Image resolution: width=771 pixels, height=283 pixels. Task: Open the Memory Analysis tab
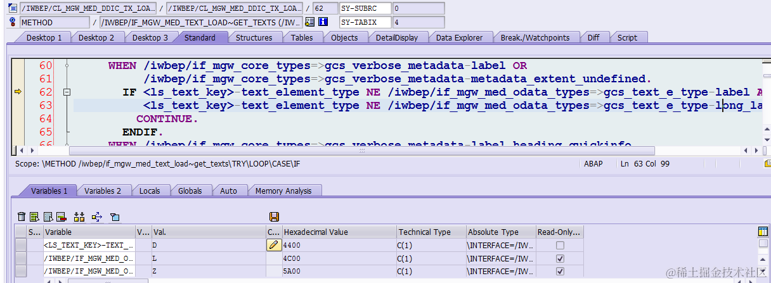pyautogui.click(x=283, y=191)
